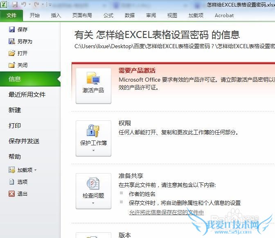This screenshot has height=238, width=275.
Task: Open the Customize Quick Access Toolbar dropdown
Action: [x=50, y=5]
